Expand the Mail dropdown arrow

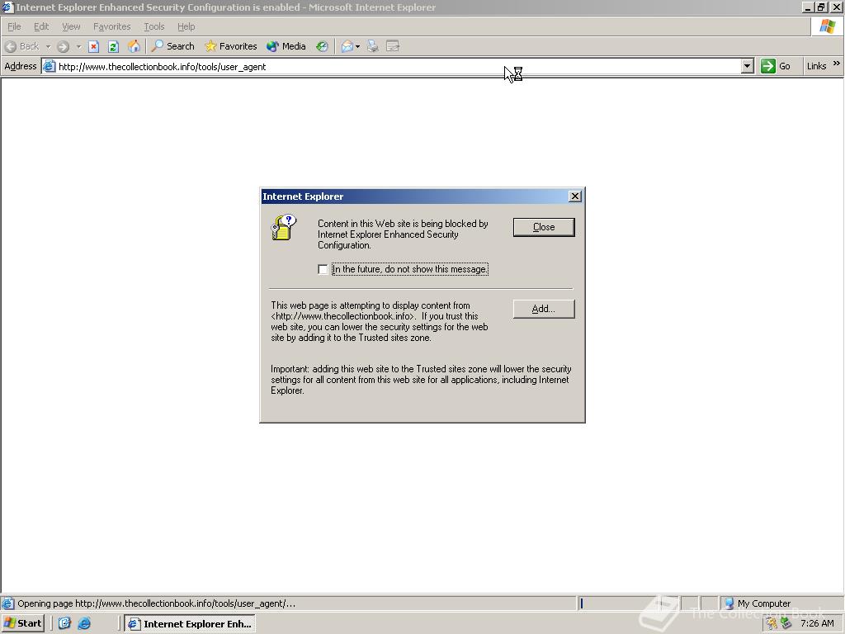click(358, 46)
